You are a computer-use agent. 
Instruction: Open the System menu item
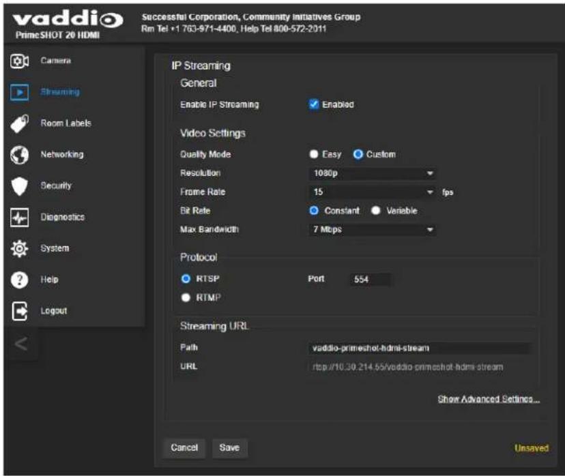point(55,248)
